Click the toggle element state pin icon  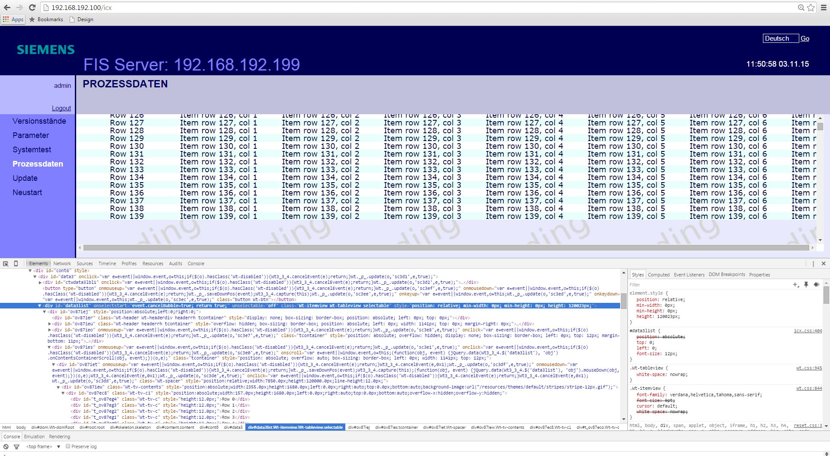(x=806, y=285)
